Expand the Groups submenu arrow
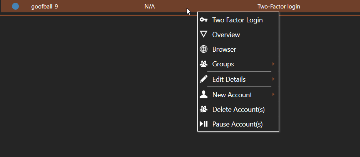Image resolution: width=360 pixels, height=157 pixels. (x=273, y=64)
